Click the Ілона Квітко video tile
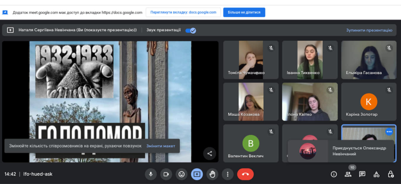 click(x=310, y=102)
